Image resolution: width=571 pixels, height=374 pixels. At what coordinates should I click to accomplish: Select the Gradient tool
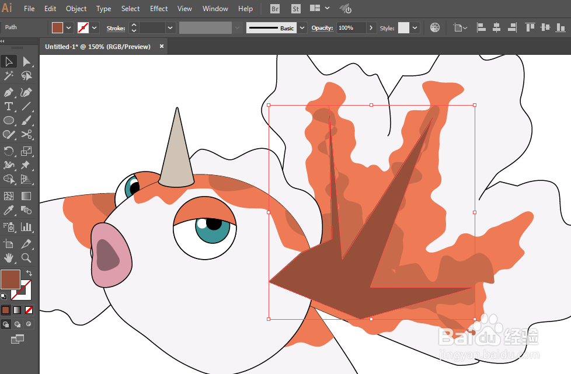point(26,196)
